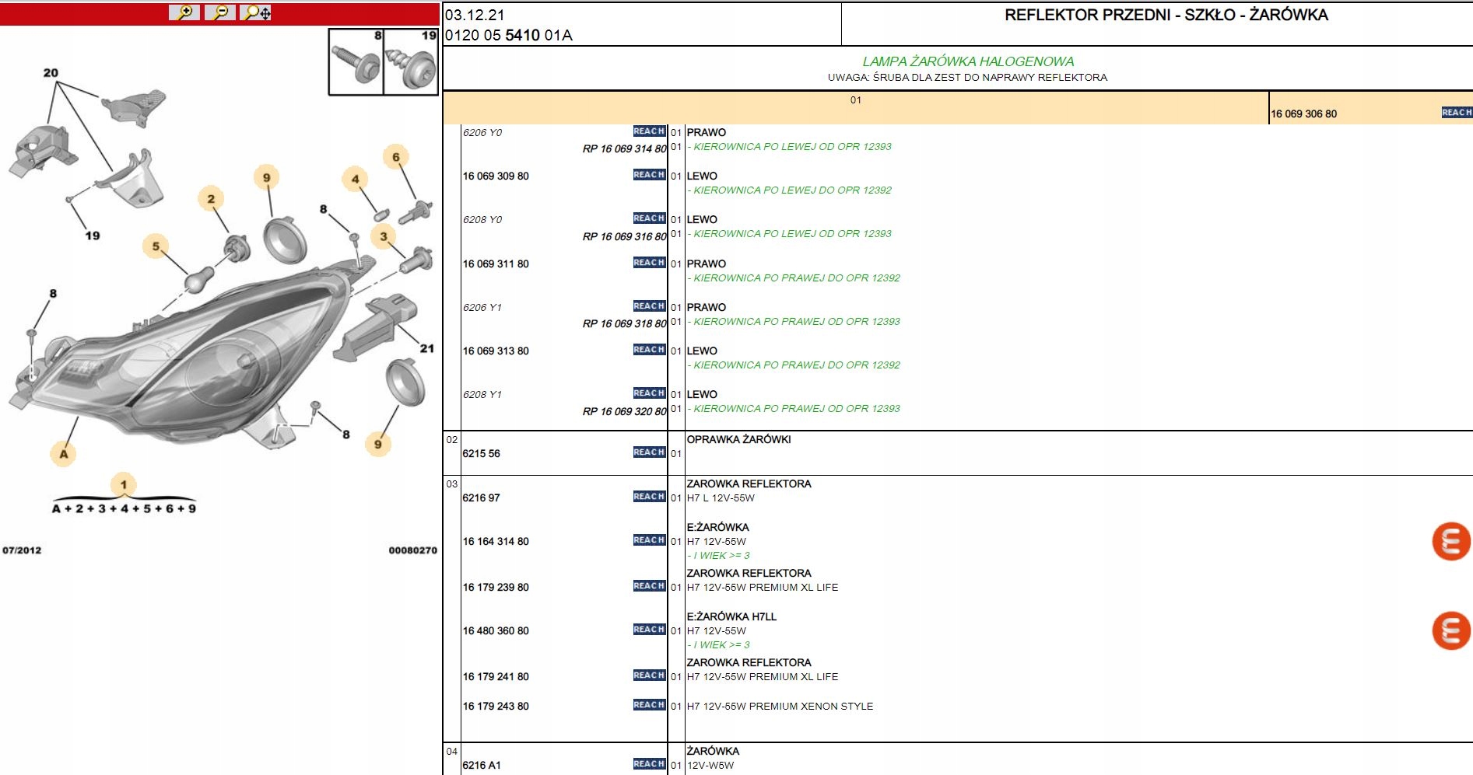The height and width of the screenshot is (775, 1473).
Task: Open REACH info for part 16 179 243 80
Action: [649, 705]
